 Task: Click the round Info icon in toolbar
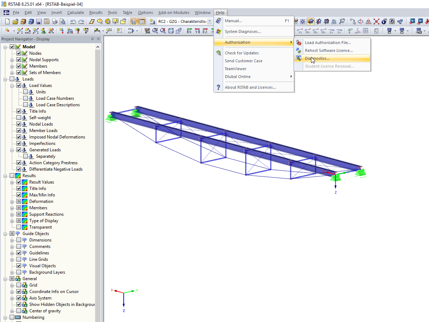[384, 21]
